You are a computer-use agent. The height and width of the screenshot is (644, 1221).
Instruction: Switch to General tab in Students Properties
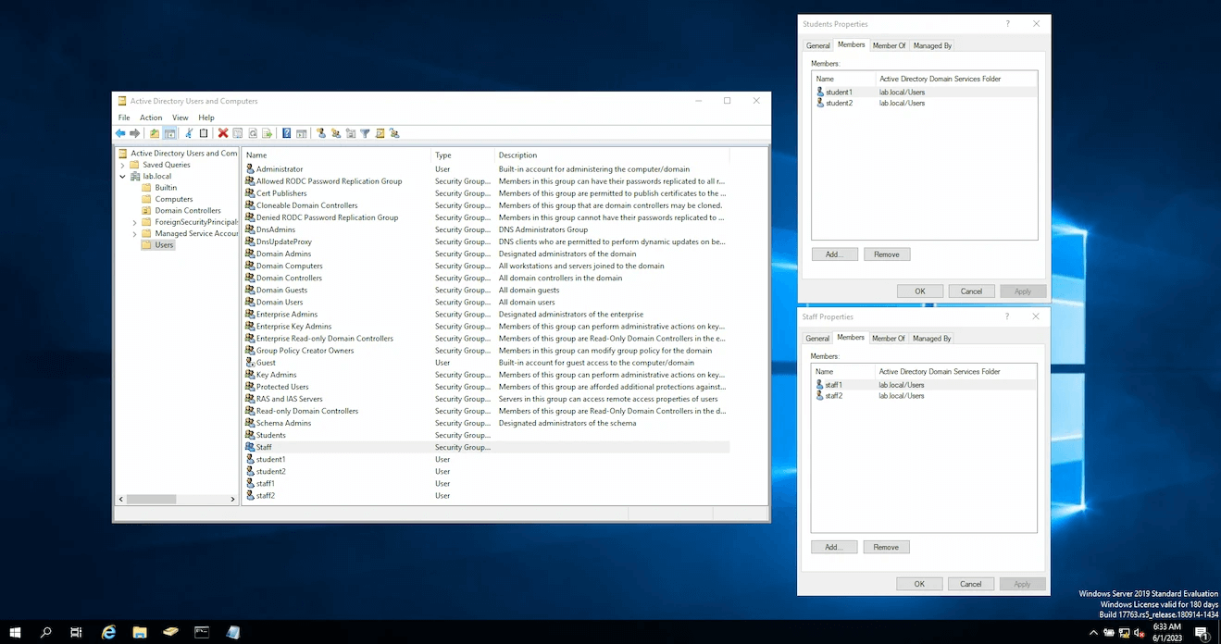(x=817, y=45)
